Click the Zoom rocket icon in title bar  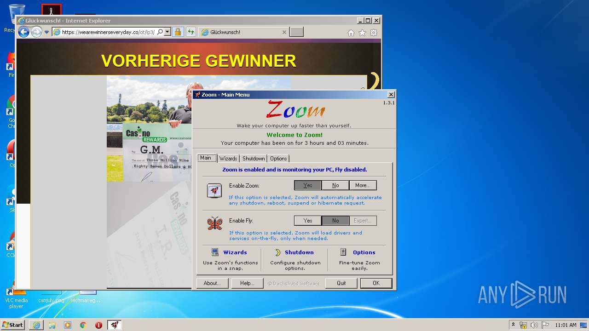[197, 95]
